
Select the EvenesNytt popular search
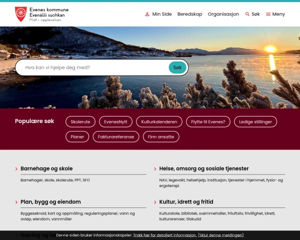[116, 121]
